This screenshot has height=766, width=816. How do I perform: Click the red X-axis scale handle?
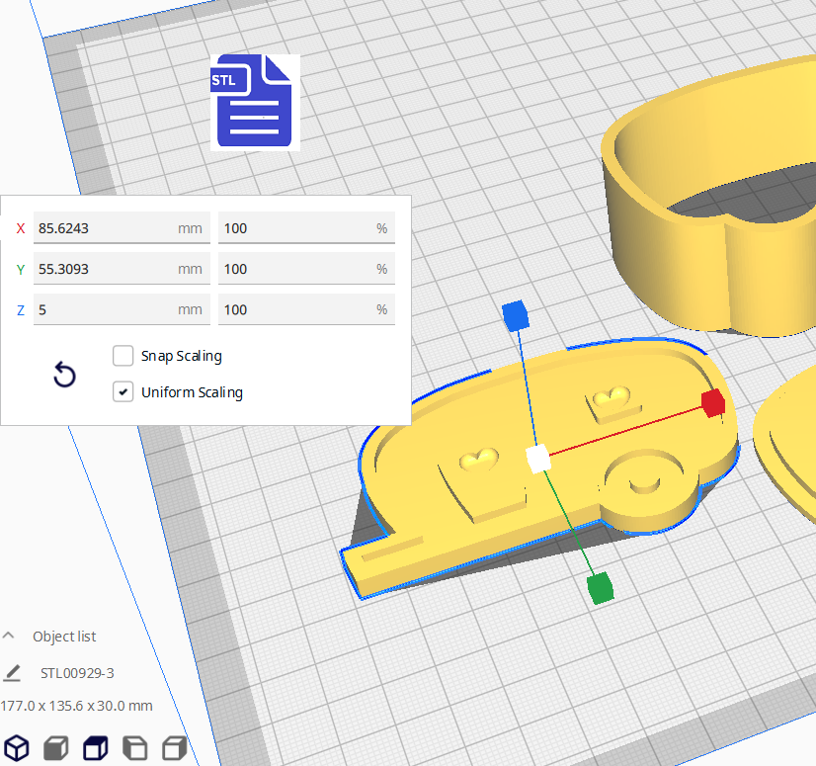(712, 402)
